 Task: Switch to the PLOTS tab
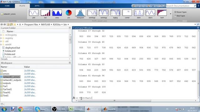tap(22, 6)
